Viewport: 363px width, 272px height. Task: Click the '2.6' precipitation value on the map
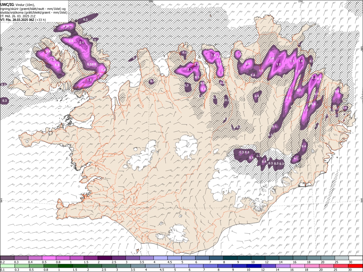[x=82, y=43]
